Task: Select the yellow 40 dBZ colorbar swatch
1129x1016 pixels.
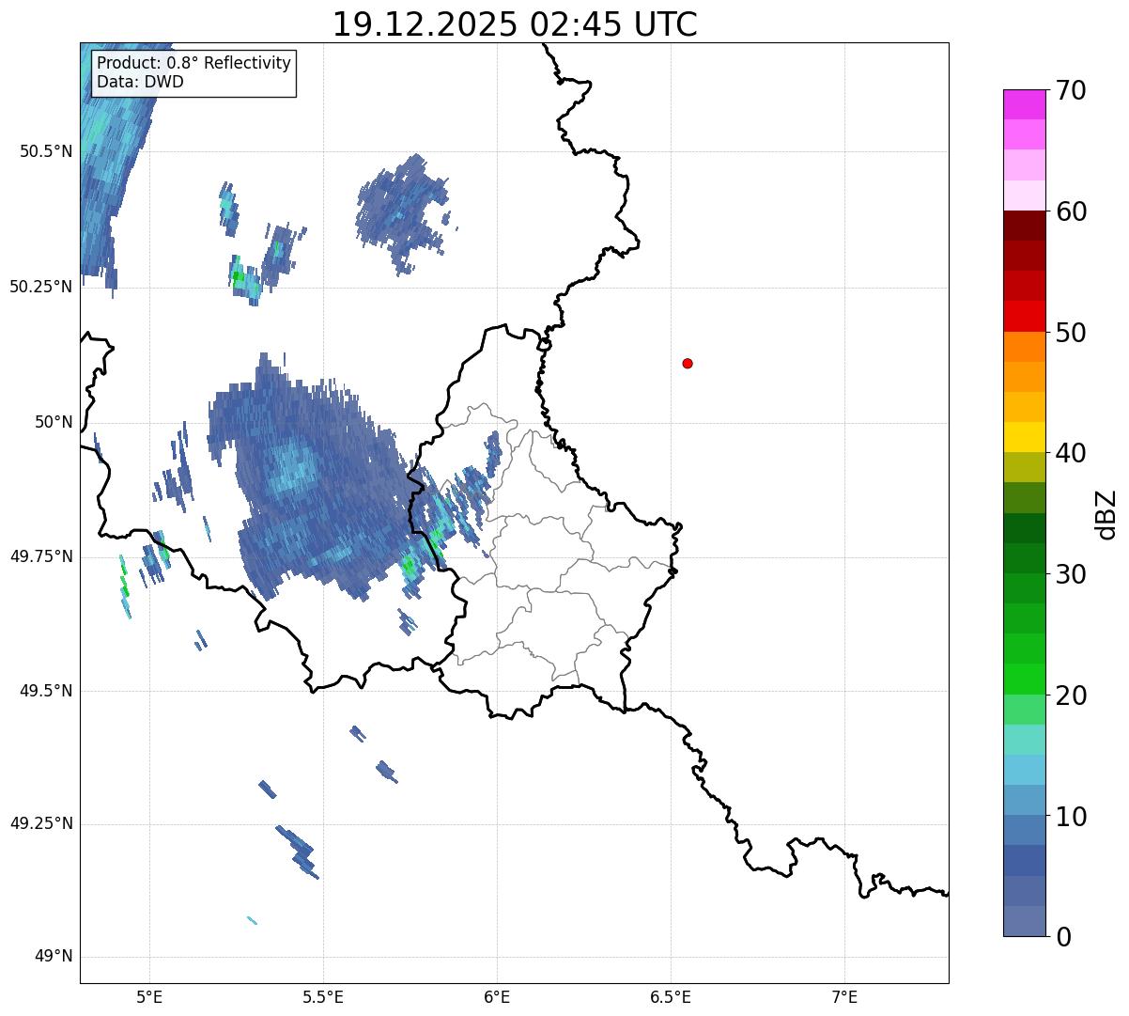Action: [1024, 437]
